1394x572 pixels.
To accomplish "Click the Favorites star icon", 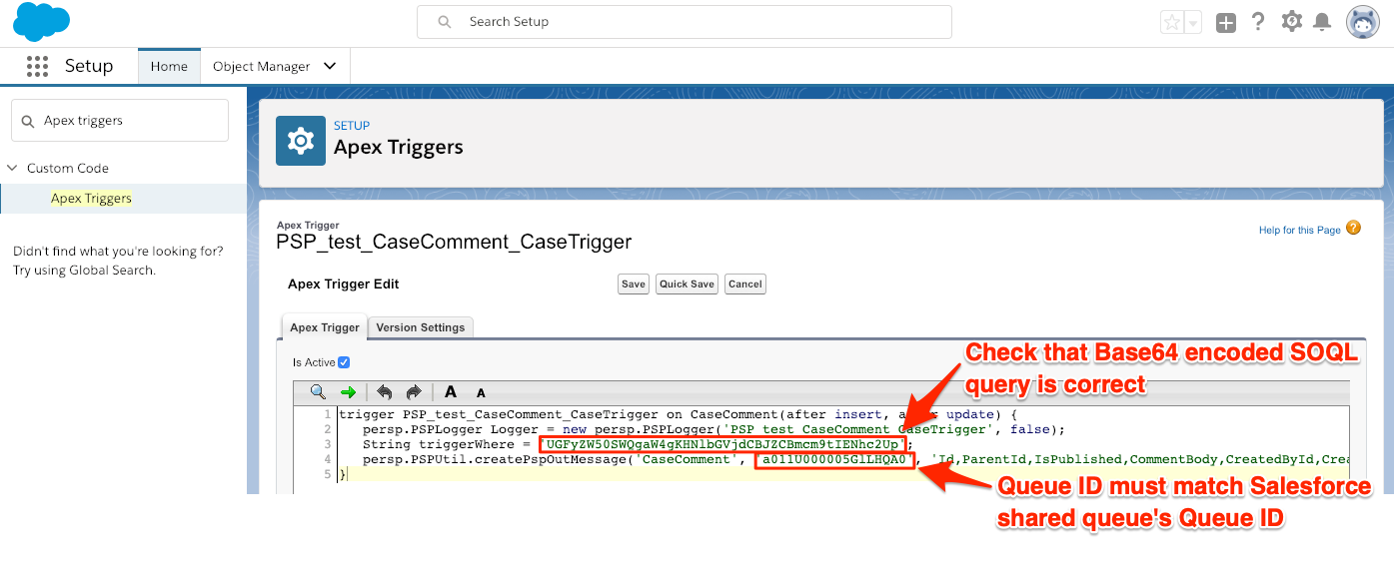I will tap(1171, 22).
